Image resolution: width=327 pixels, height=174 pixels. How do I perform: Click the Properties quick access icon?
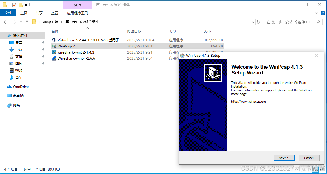(x=14, y=5)
